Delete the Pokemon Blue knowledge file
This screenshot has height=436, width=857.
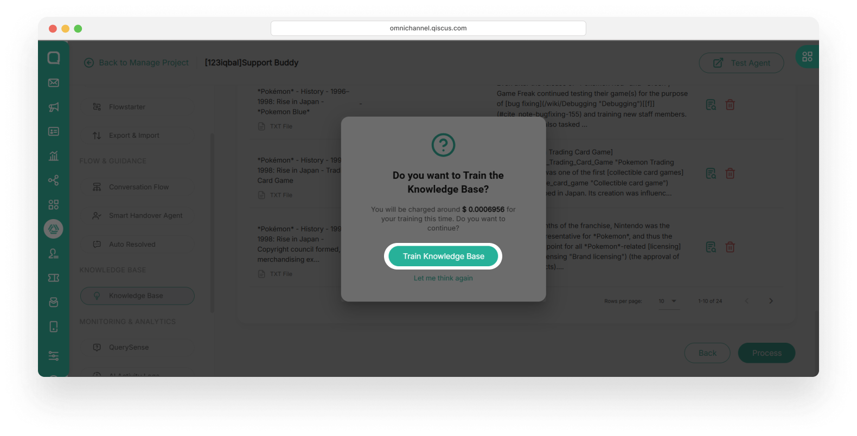pos(731,105)
